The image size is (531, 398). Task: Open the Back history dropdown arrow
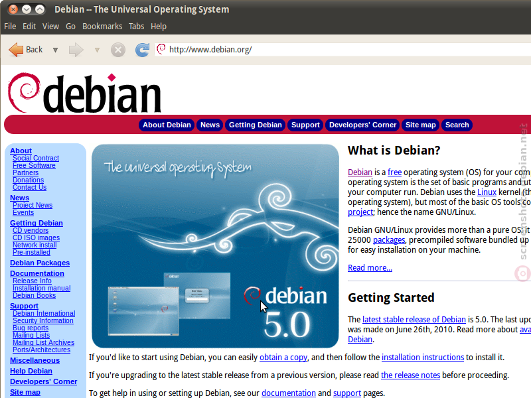55,50
